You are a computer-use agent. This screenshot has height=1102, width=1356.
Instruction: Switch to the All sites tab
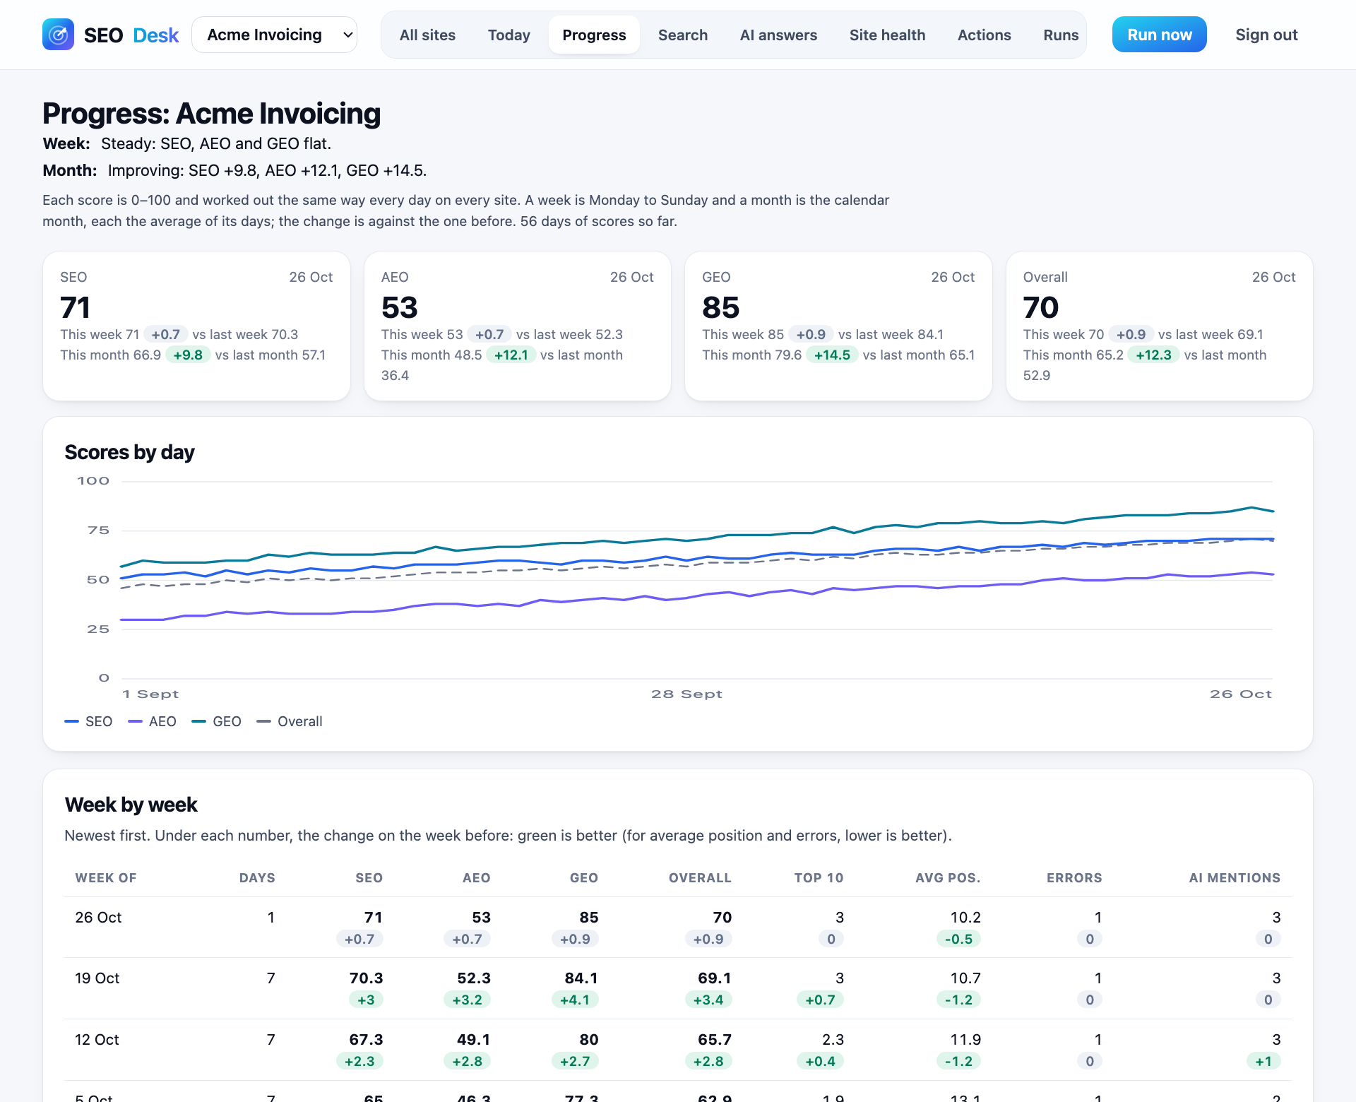[427, 35]
